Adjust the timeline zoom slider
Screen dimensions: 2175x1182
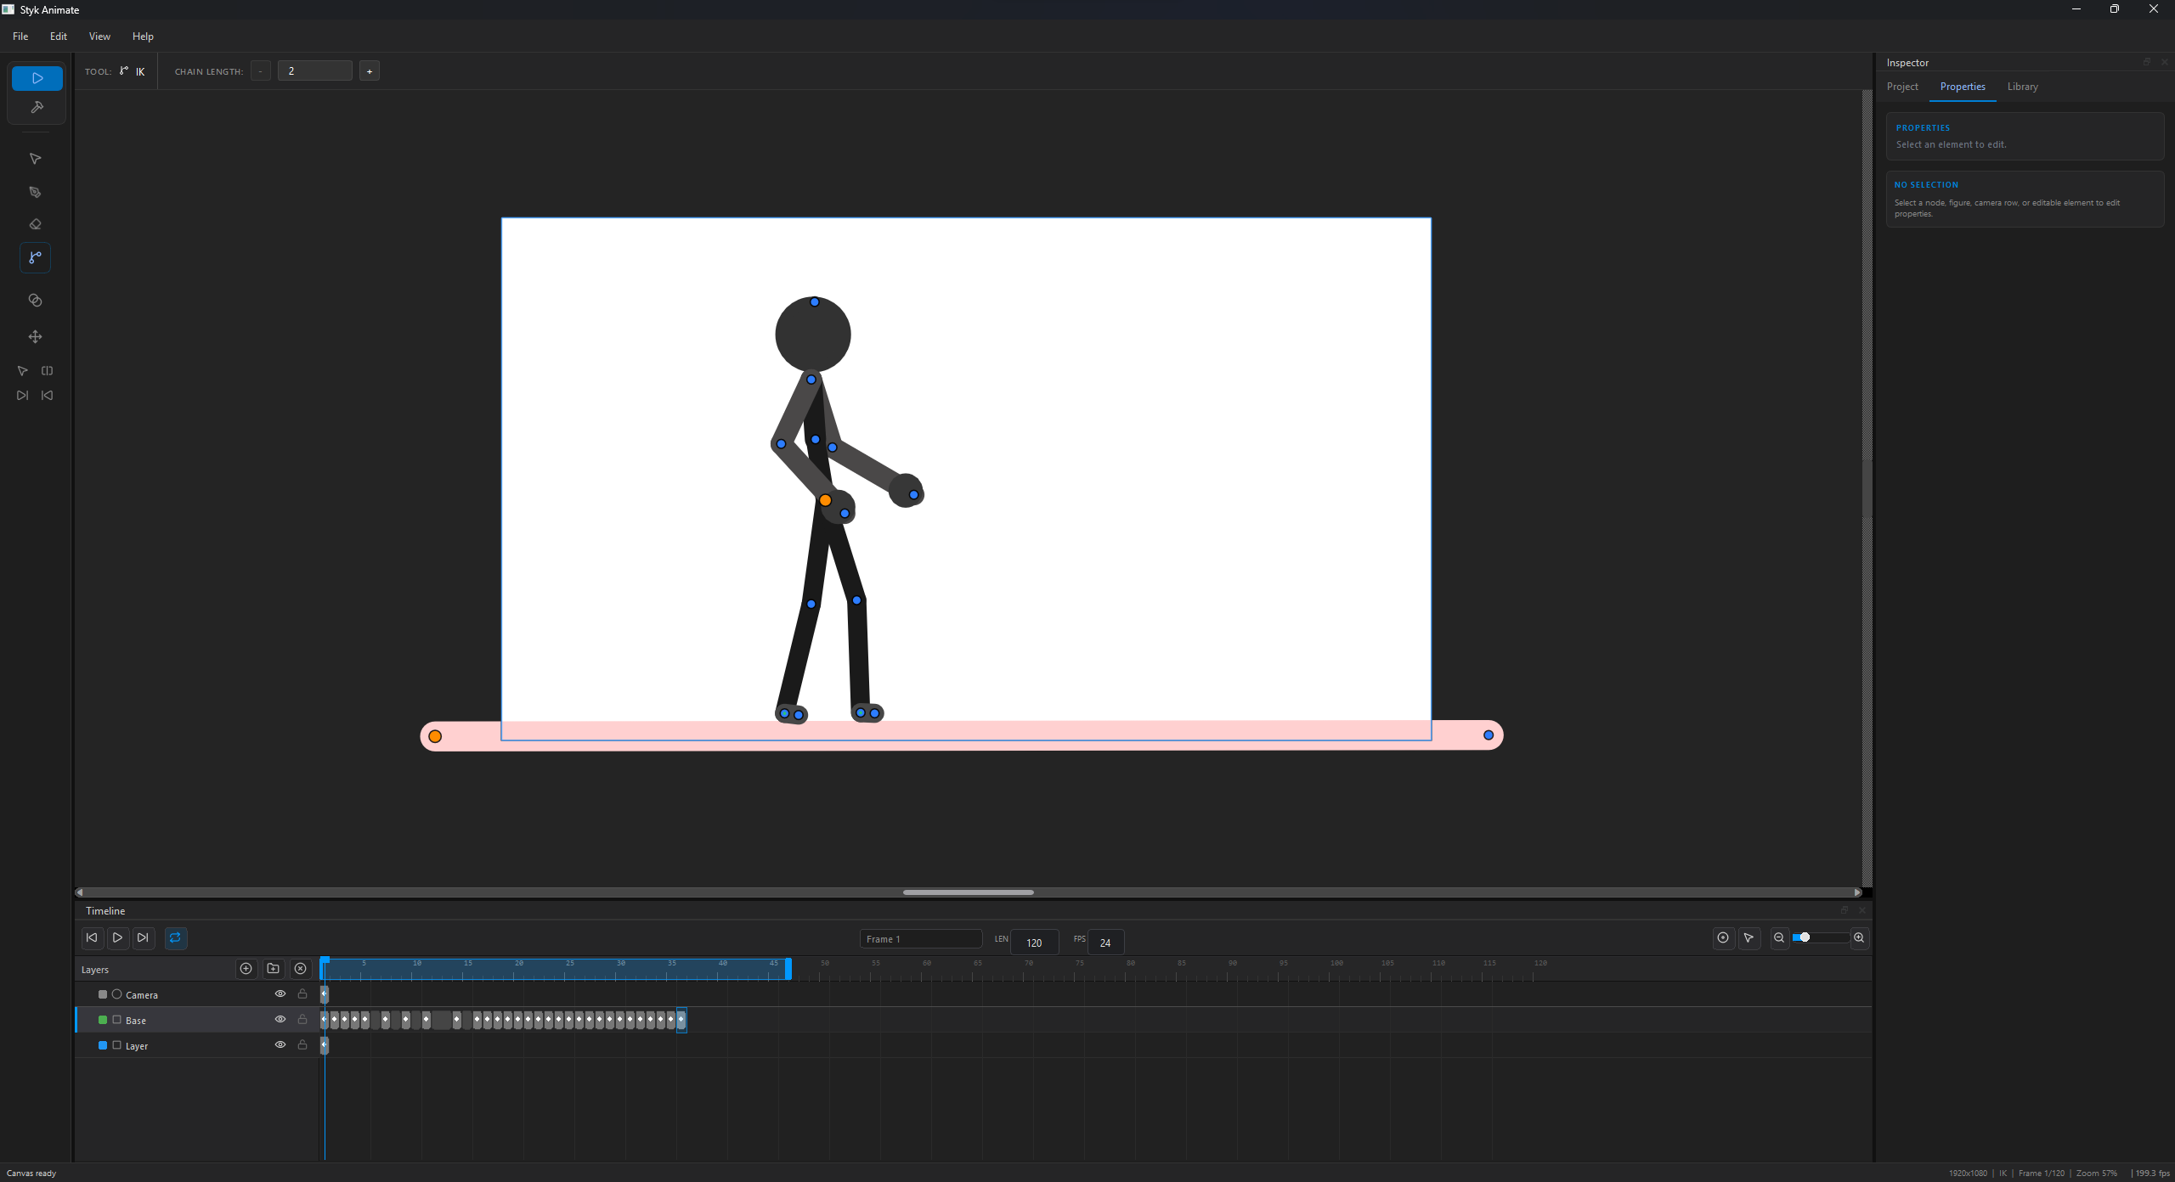click(1805, 937)
